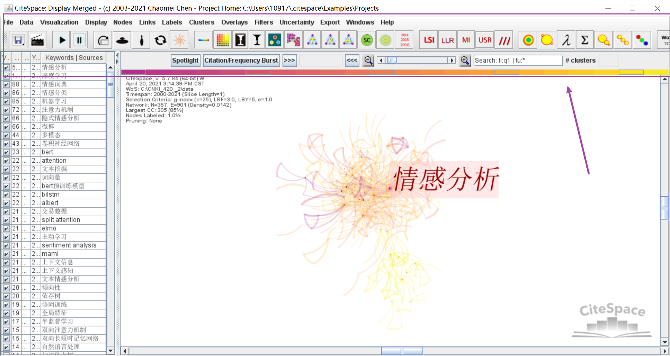The width and height of the screenshot is (670, 356).
Task: Collapse the left panel splitter arrow
Action: coord(117,55)
